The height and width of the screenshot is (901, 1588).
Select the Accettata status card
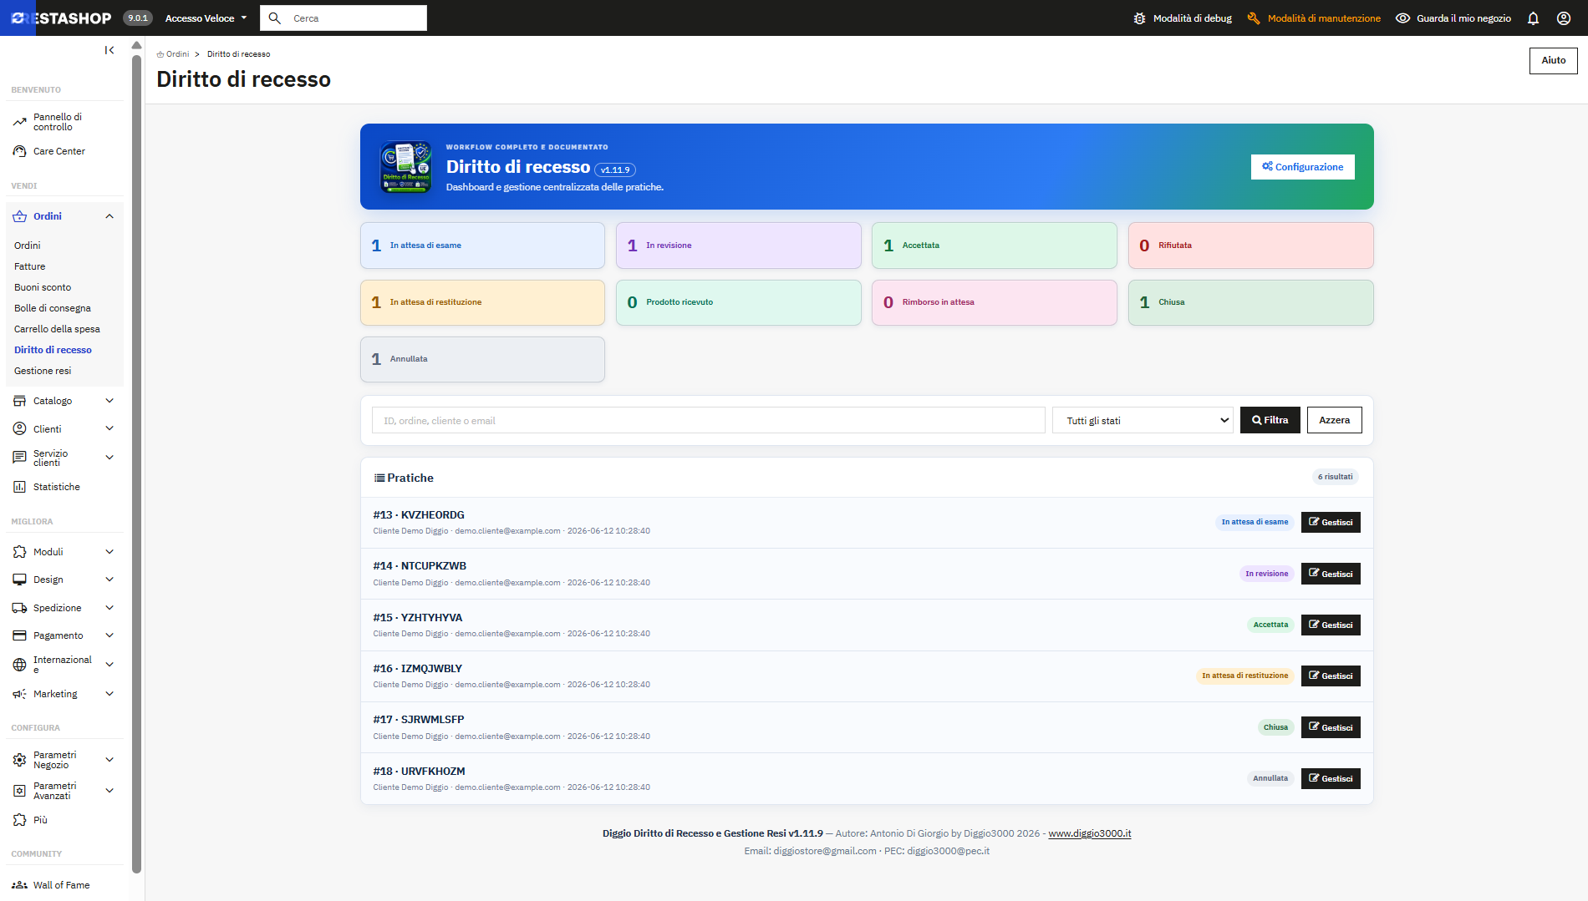tap(995, 245)
